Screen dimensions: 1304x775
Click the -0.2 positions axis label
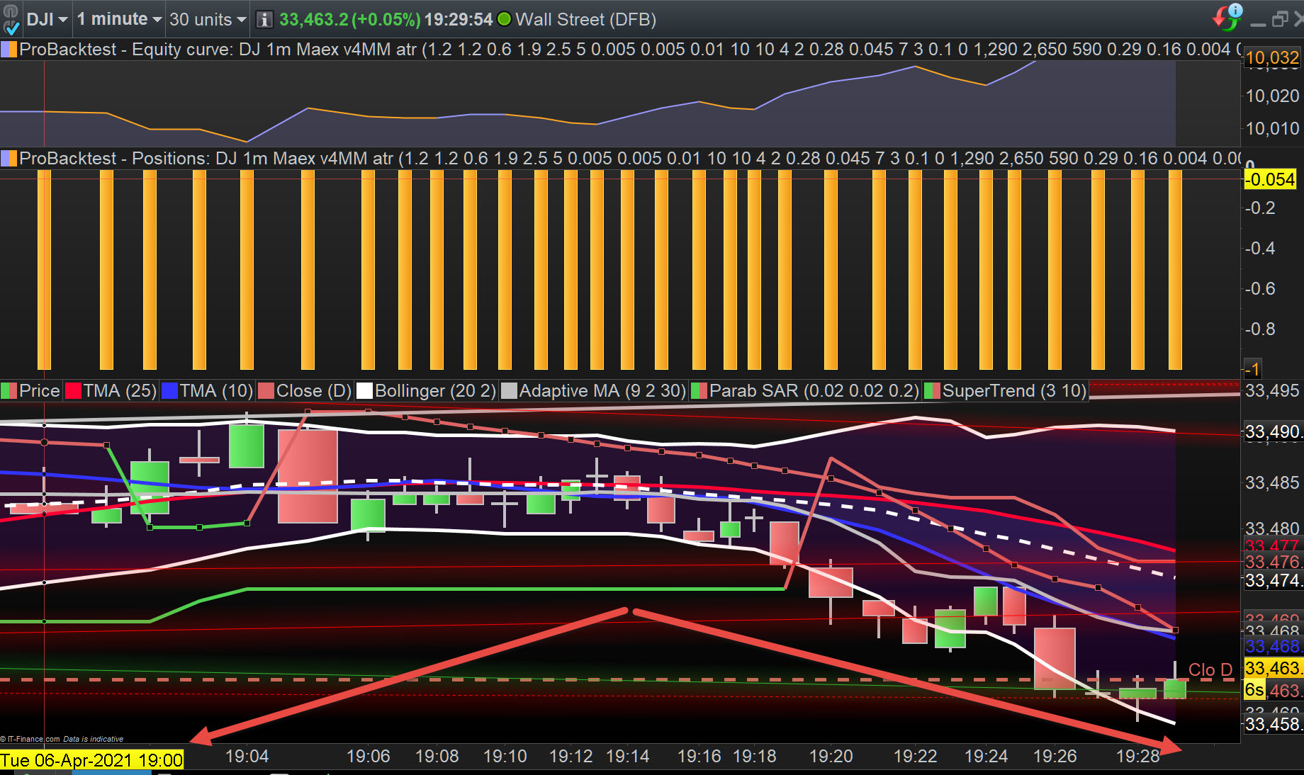click(1260, 208)
